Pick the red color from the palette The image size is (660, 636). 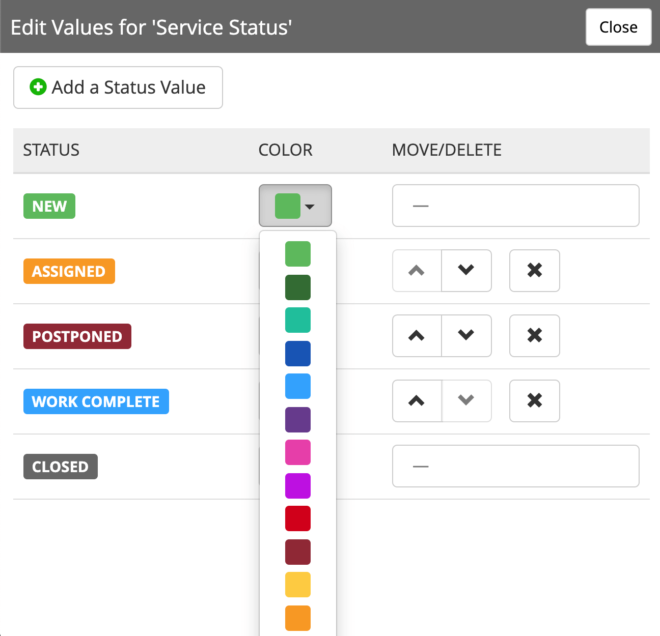tap(297, 518)
